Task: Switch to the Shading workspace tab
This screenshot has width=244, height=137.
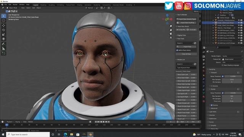Action: click(80, 5)
